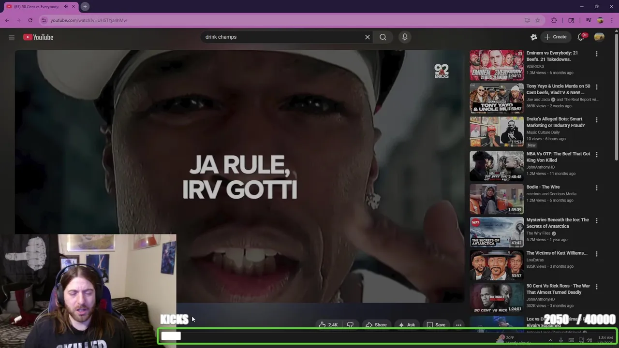Screen dimensions: 619x348
Task: Visit channel 'The Why Files'
Action: [538, 233]
